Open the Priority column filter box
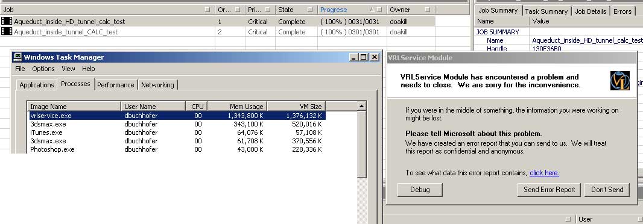643x224 pixels. coord(268,10)
